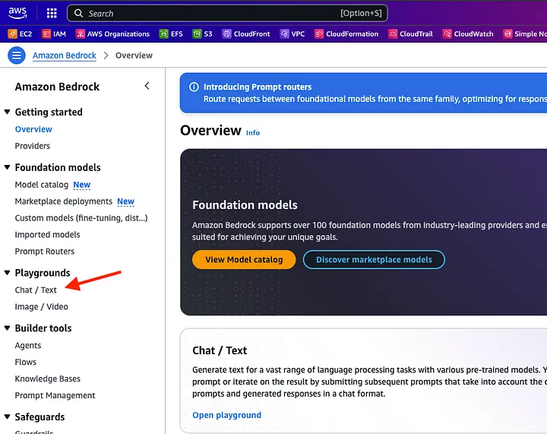This screenshot has width=547, height=434.
Task: Open the Chat / Text playground sidebar item
Action: [36, 290]
